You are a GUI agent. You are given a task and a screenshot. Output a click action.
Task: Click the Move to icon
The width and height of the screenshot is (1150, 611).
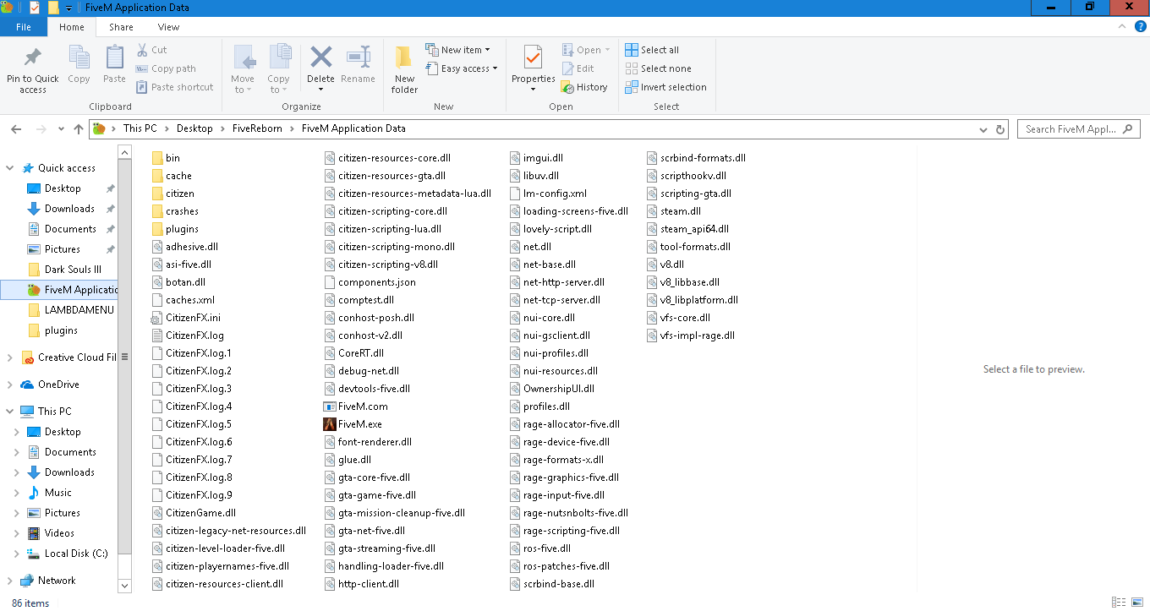[243, 58]
